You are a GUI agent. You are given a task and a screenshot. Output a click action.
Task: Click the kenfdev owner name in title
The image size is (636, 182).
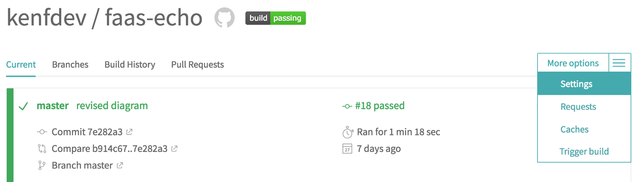pos(47,18)
